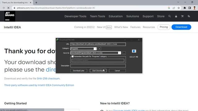Open the tab search chevron
Screen dimensions: 198x111
[178, 2]
